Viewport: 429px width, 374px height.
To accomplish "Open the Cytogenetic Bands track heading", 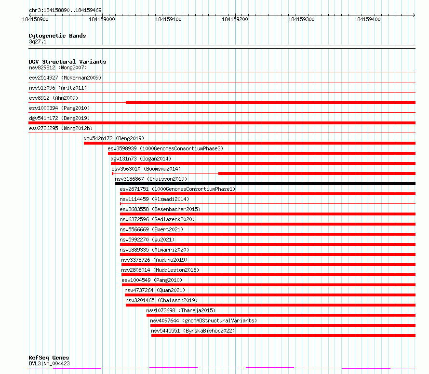I will click(57, 36).
